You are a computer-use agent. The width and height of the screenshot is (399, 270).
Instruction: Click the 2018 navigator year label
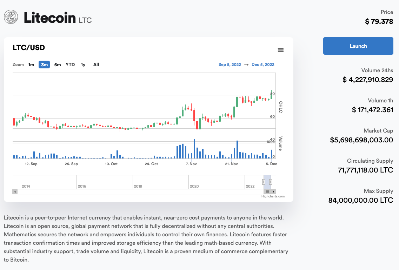pyautogui.click(x=138, y=186)
